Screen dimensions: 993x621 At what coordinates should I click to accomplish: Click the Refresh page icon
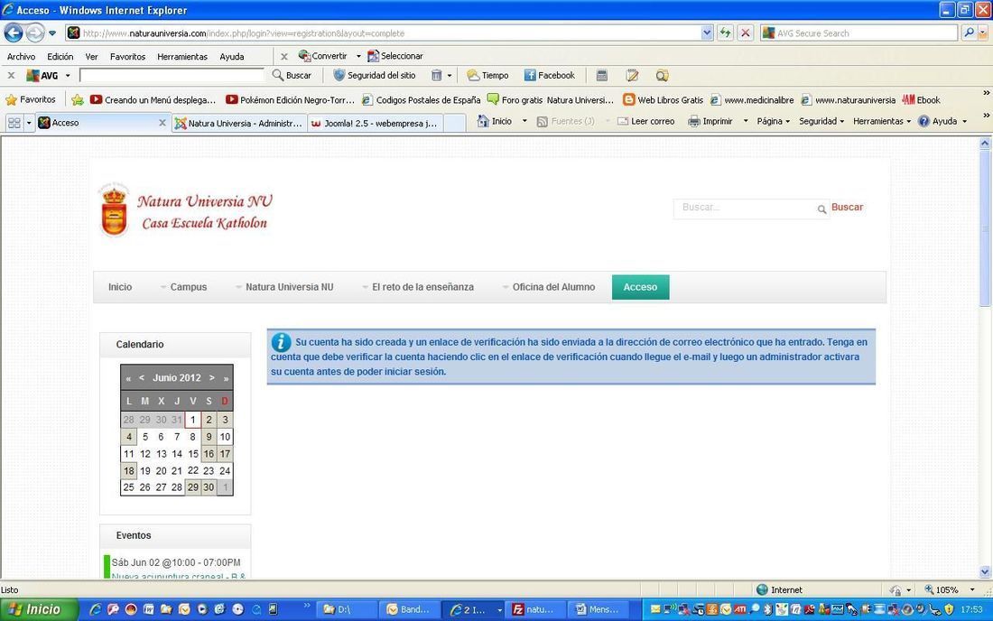(725, 32)
